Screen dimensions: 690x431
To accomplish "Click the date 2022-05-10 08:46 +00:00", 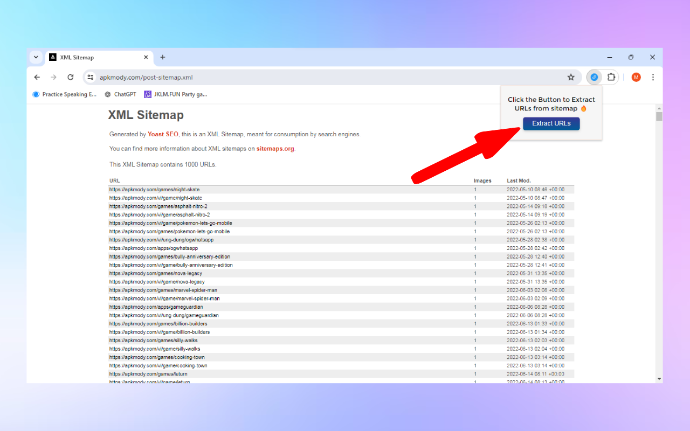I will pyautogui.click(x=536, y=190).
